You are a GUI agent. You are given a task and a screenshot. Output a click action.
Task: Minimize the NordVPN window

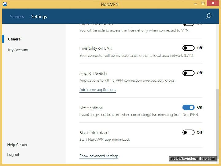click(x=196, y=4)
